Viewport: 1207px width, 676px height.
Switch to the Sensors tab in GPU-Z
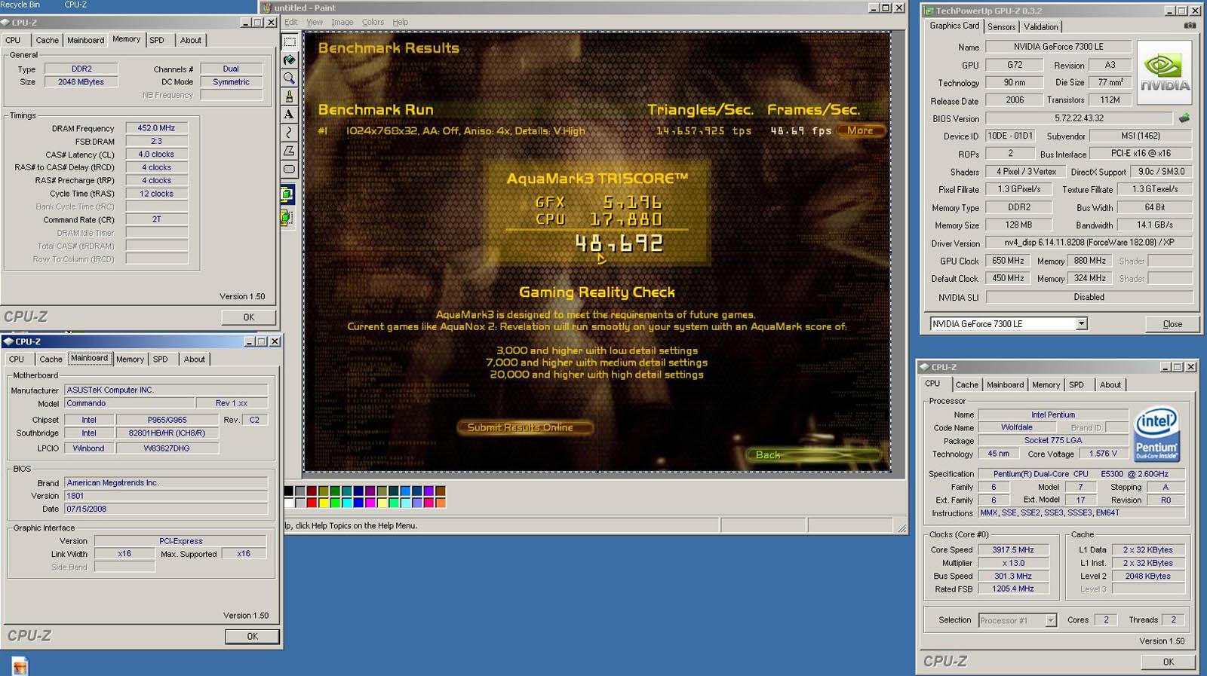point(1001,26)
